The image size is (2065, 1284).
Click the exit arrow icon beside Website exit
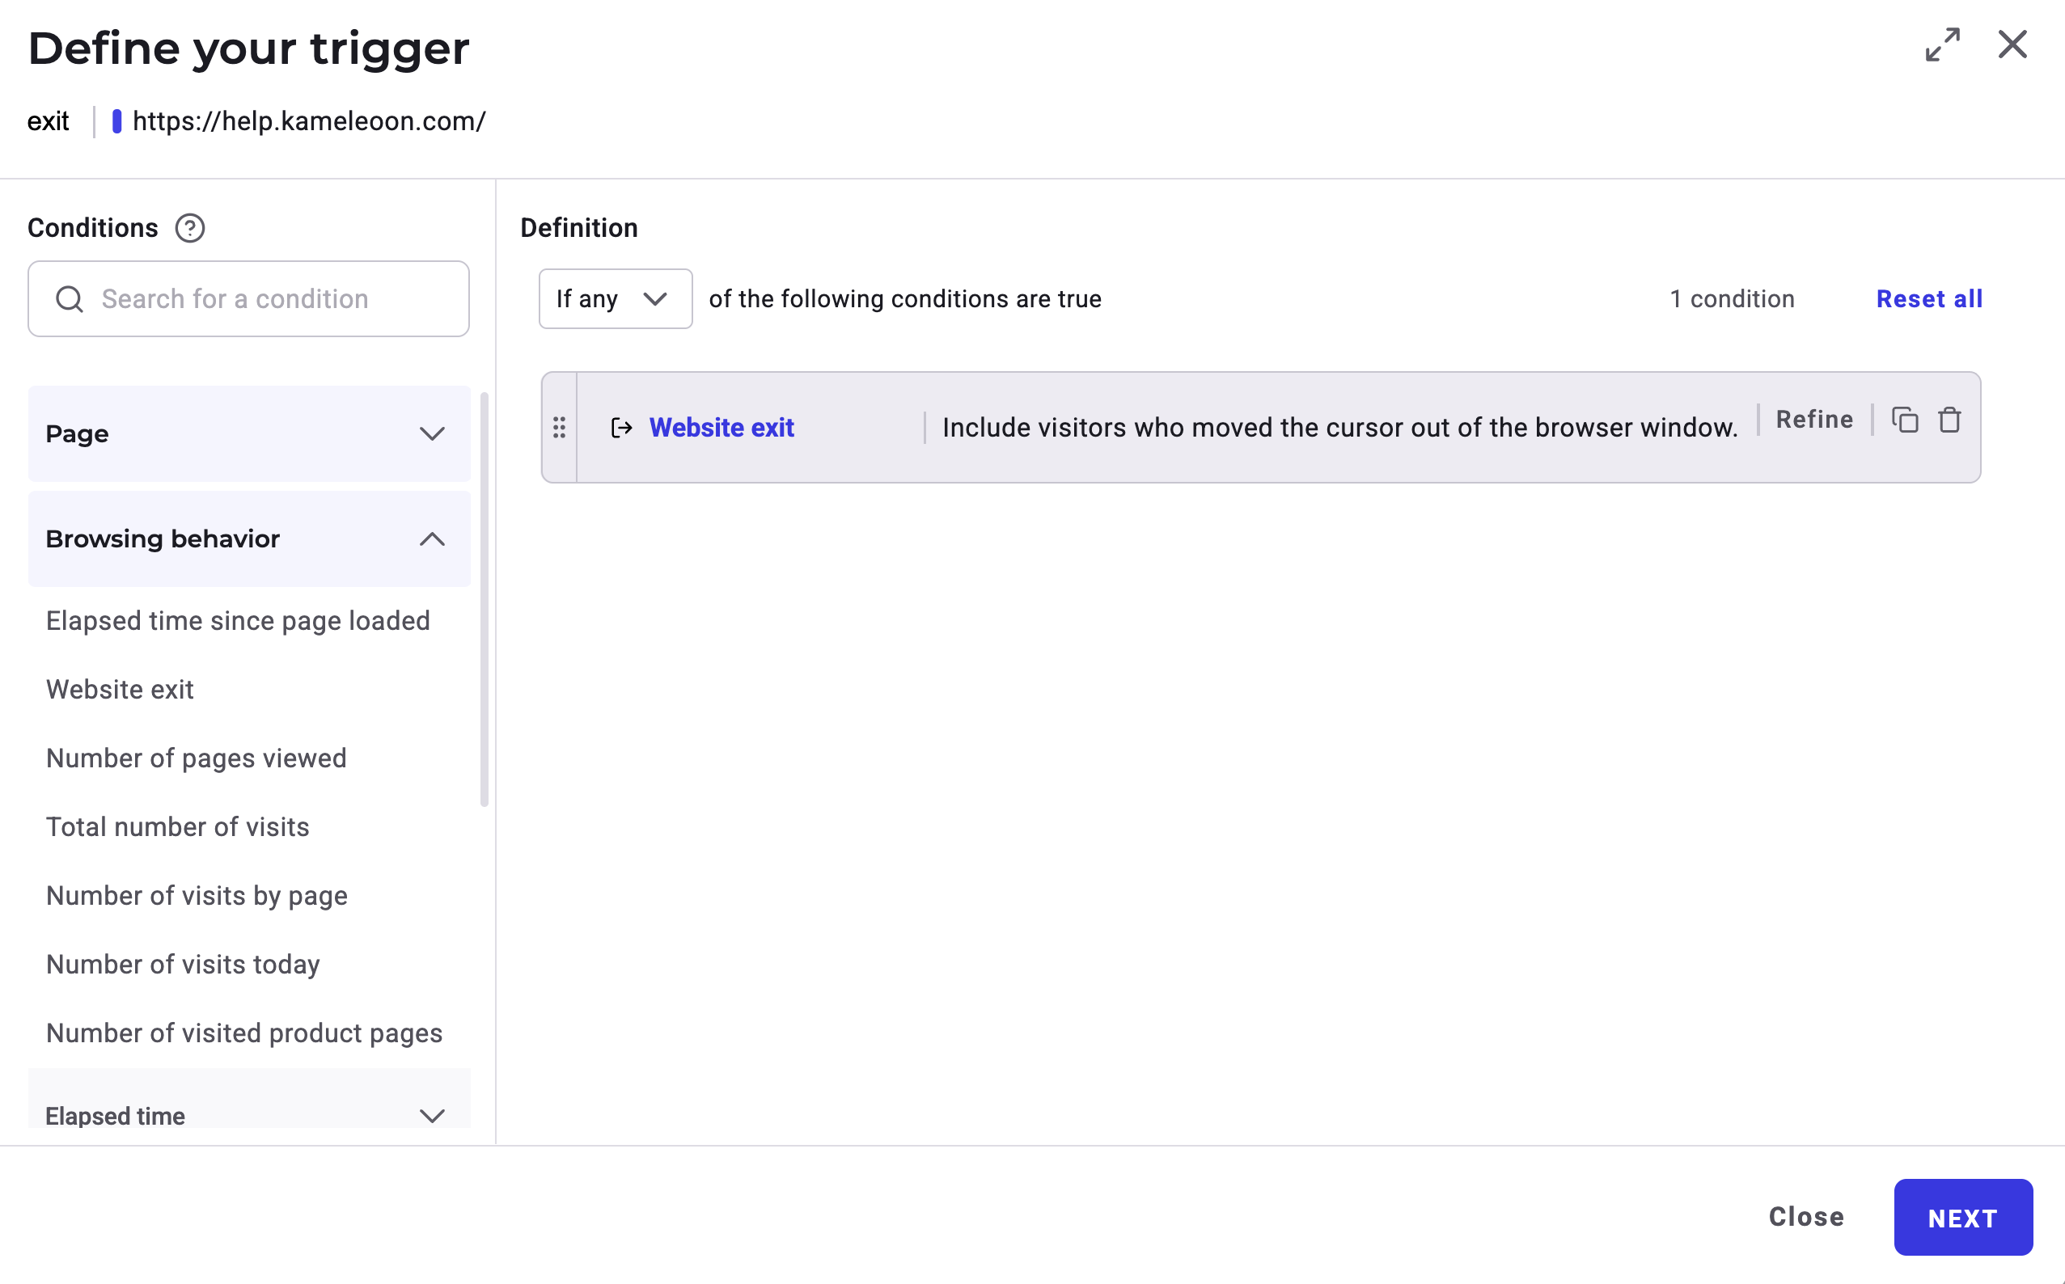[x=622, y=427]
